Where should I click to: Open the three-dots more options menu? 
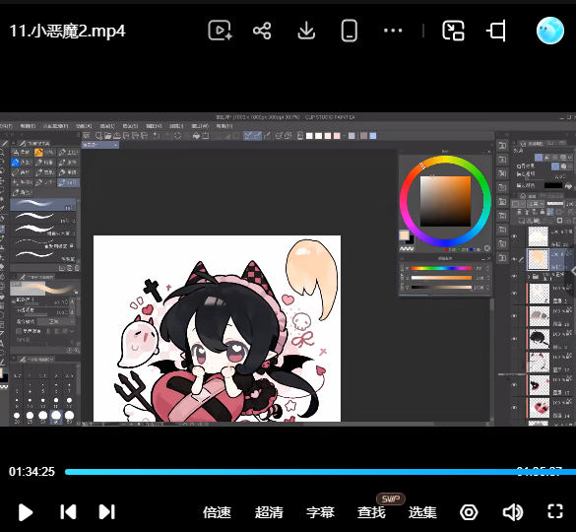[x=393, y=31]
